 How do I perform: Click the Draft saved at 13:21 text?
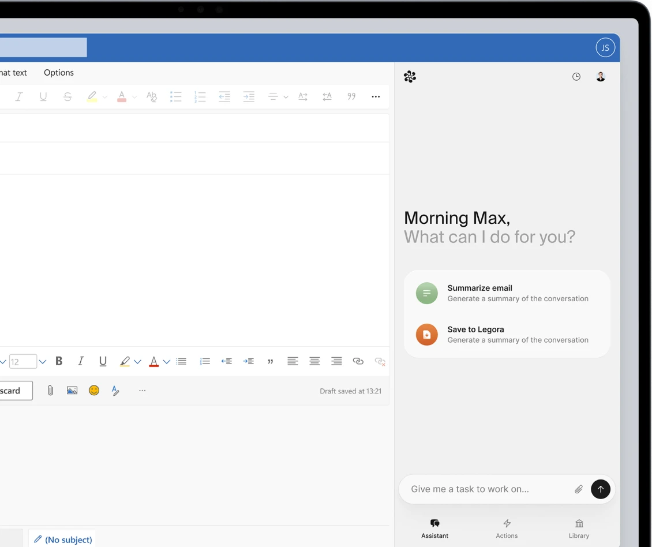tap(351, 391)
